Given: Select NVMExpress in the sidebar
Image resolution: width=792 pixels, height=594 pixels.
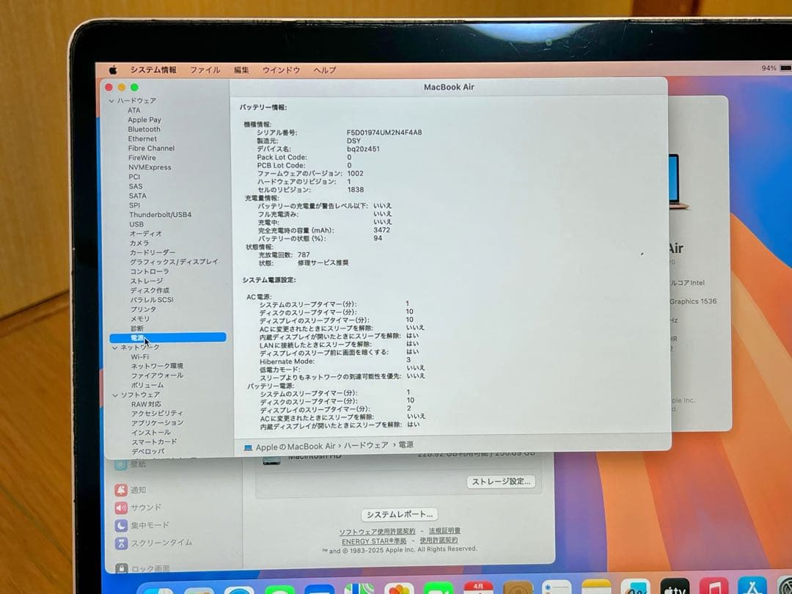Looking at the screenshot, I should click(150, 167).
